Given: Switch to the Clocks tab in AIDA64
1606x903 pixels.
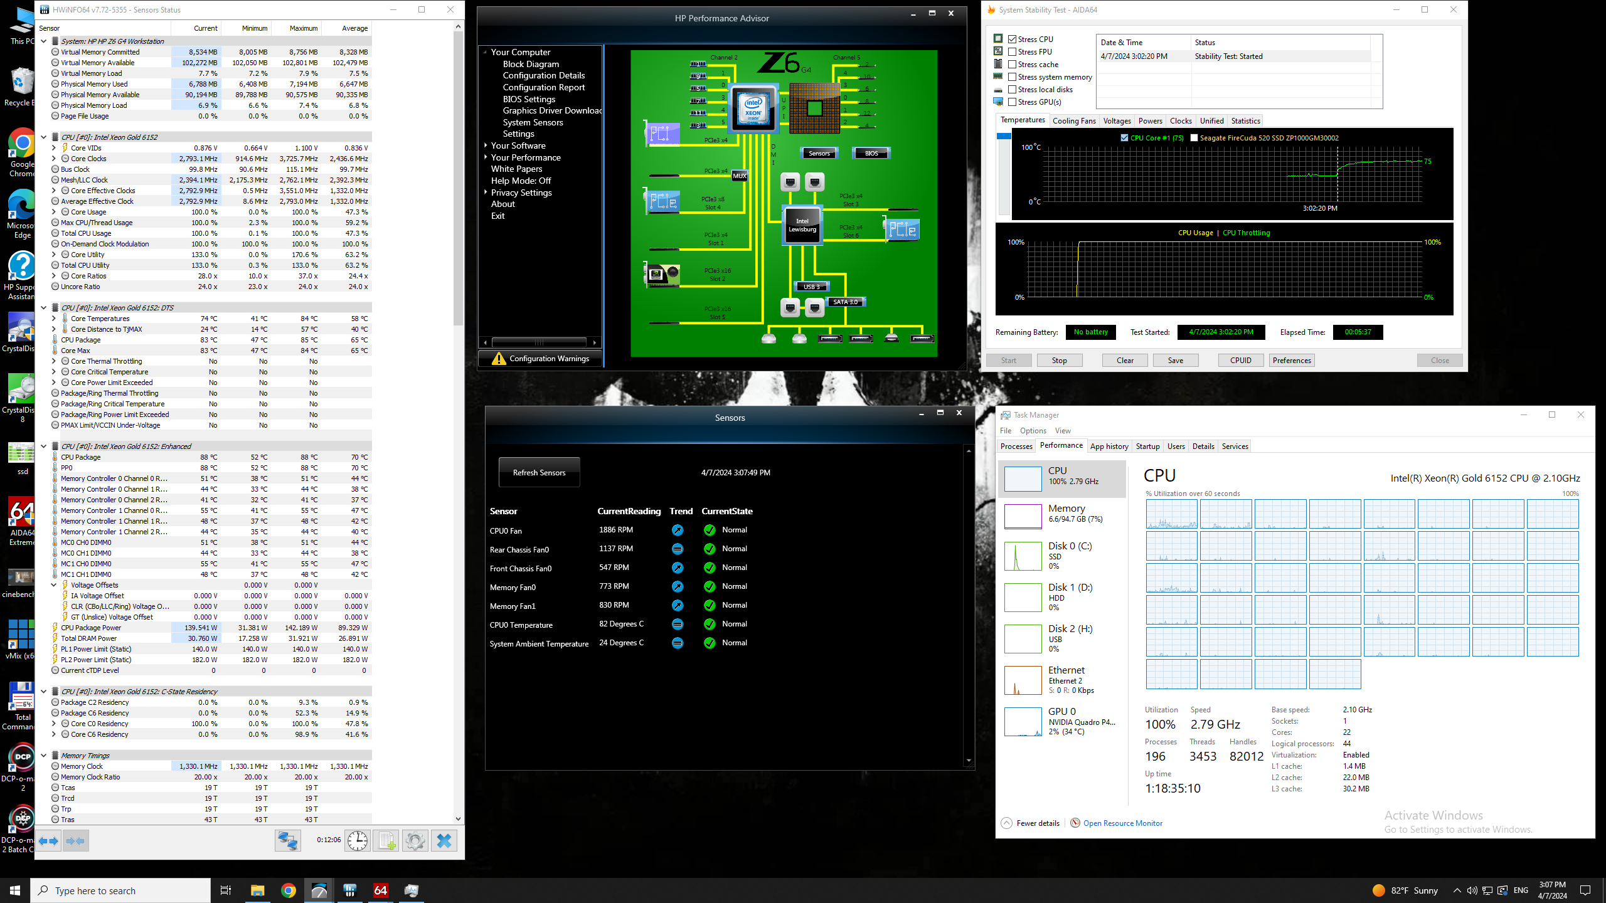Looking at the screenshot, I should 1180,120.
